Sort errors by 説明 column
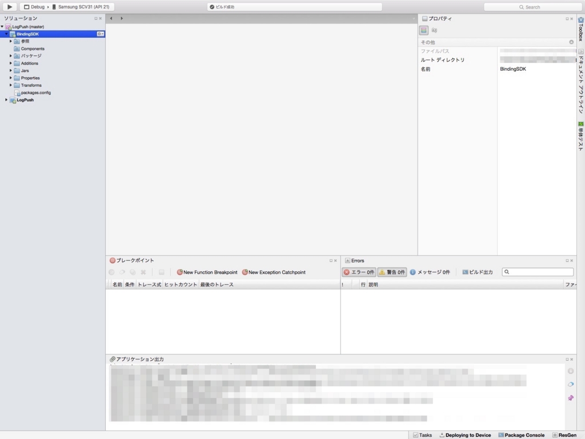 click(373, 285)
